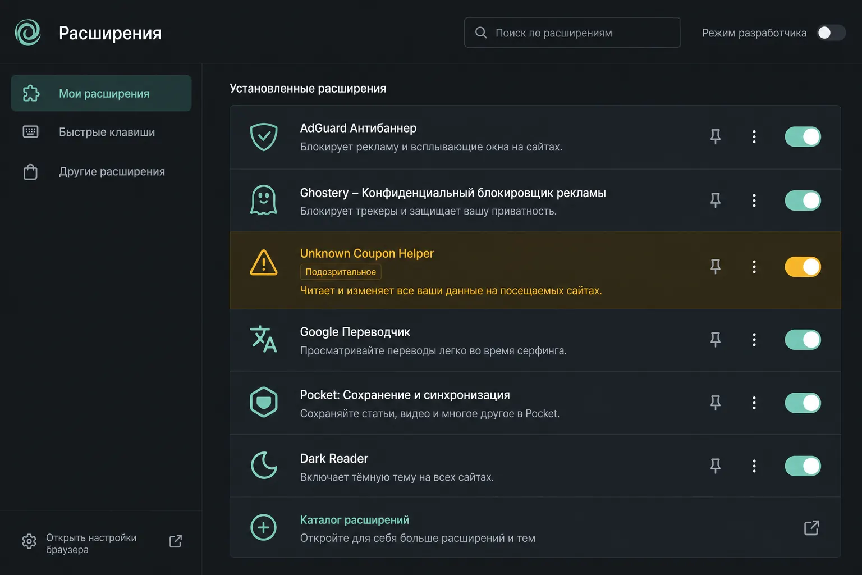
Task: Open Ghostery three-dot menu
Action: click(754, 200)
